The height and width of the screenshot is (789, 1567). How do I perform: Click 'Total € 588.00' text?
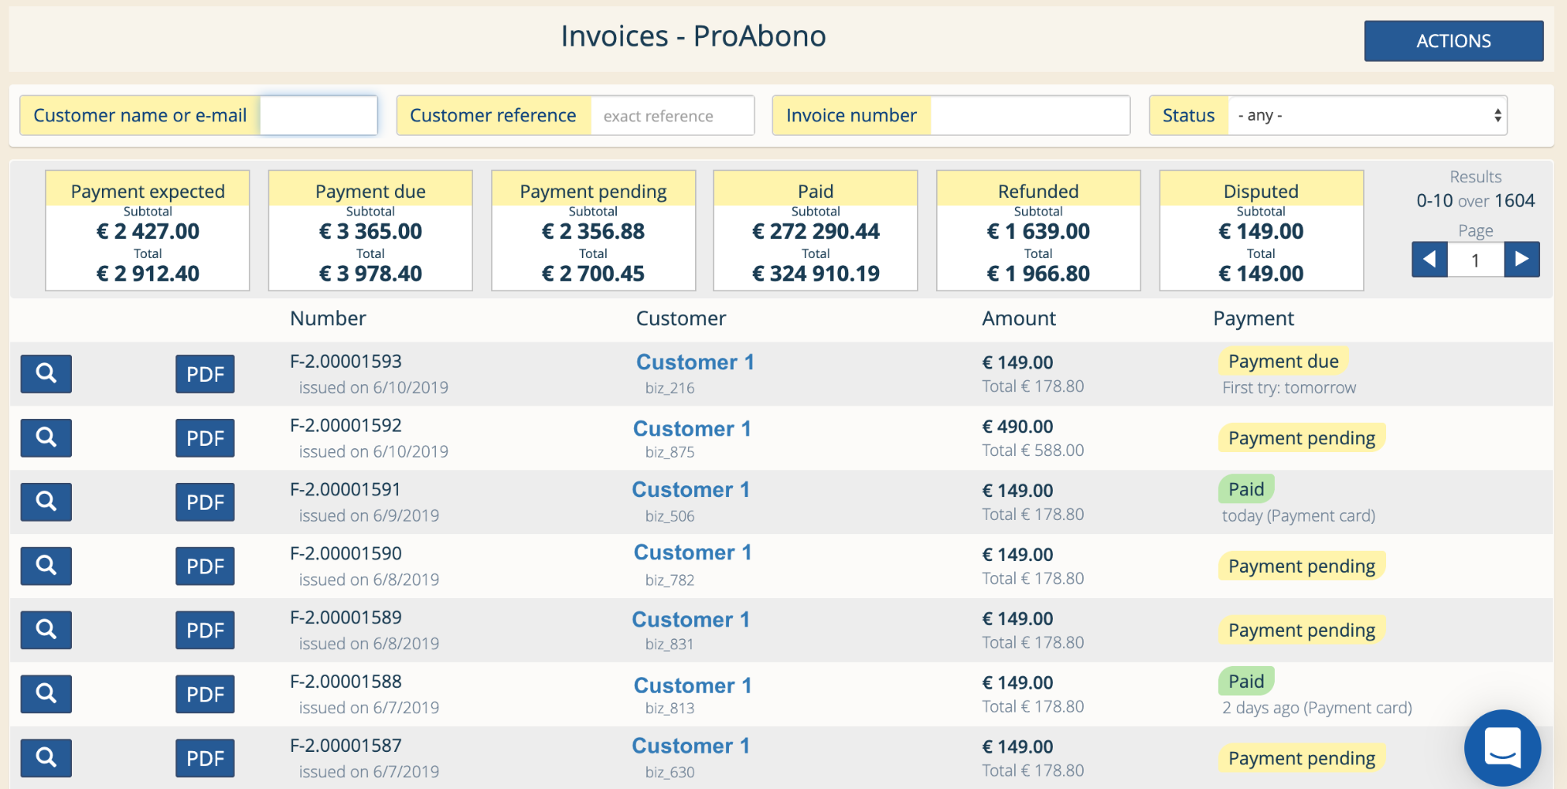(x=1033, y=450)
